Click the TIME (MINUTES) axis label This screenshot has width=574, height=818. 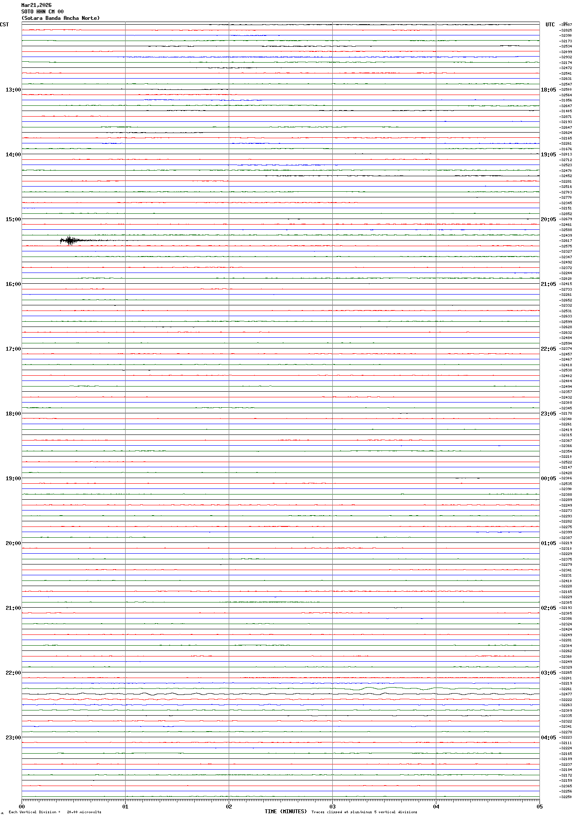point(286,812)
